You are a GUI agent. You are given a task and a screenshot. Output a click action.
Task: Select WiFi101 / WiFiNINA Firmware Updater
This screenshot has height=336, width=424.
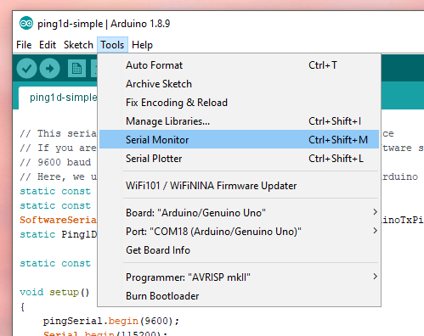[239, 186]
